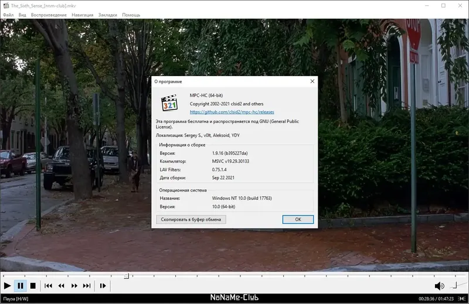
Task: Click the Copyright 2002-2021 clsid2 line
Action: tap(226, 104)
